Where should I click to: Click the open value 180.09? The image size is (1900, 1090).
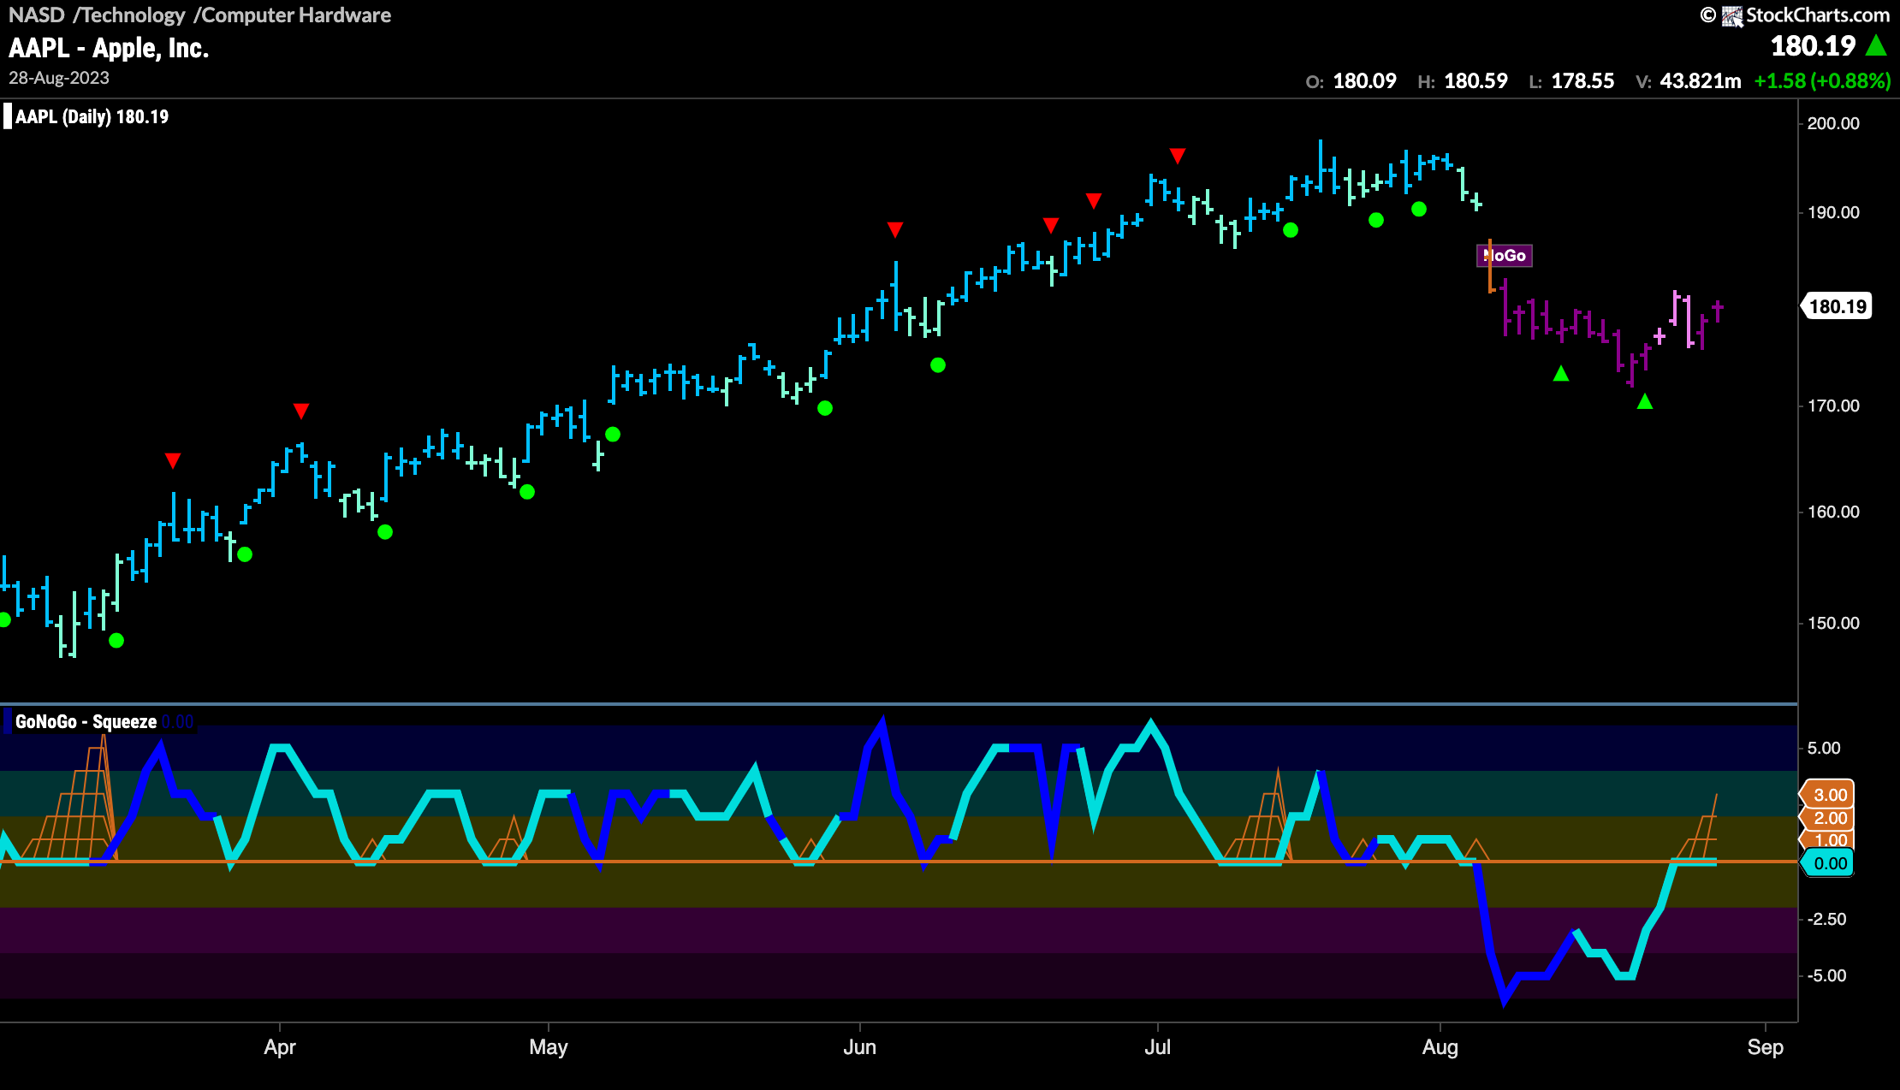[x=1364, y=81]
